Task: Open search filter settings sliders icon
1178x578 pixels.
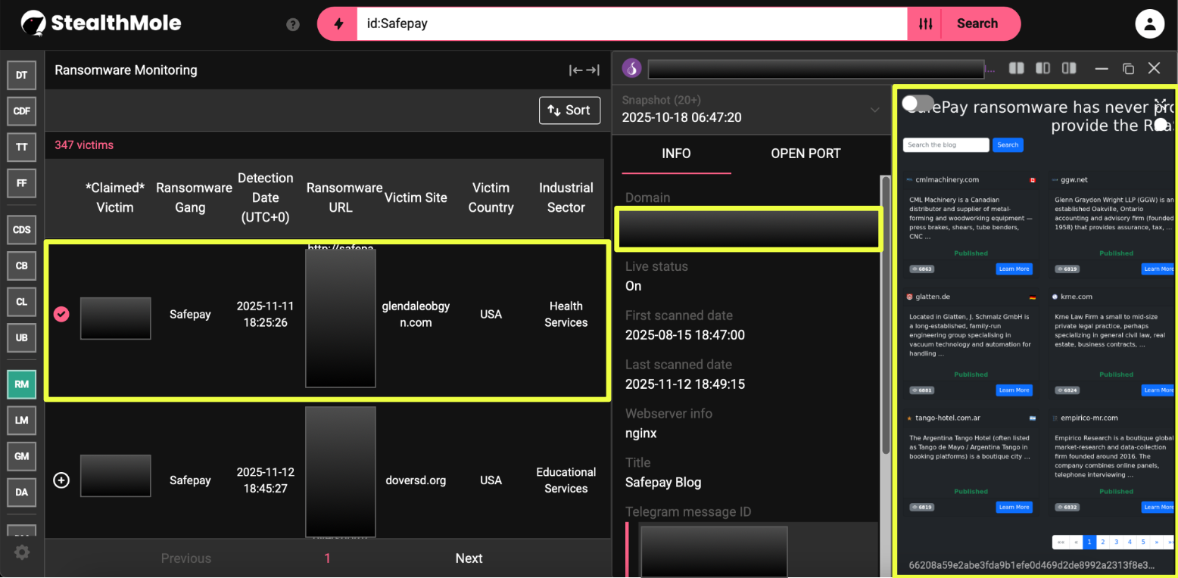Action: pos(925,24)
